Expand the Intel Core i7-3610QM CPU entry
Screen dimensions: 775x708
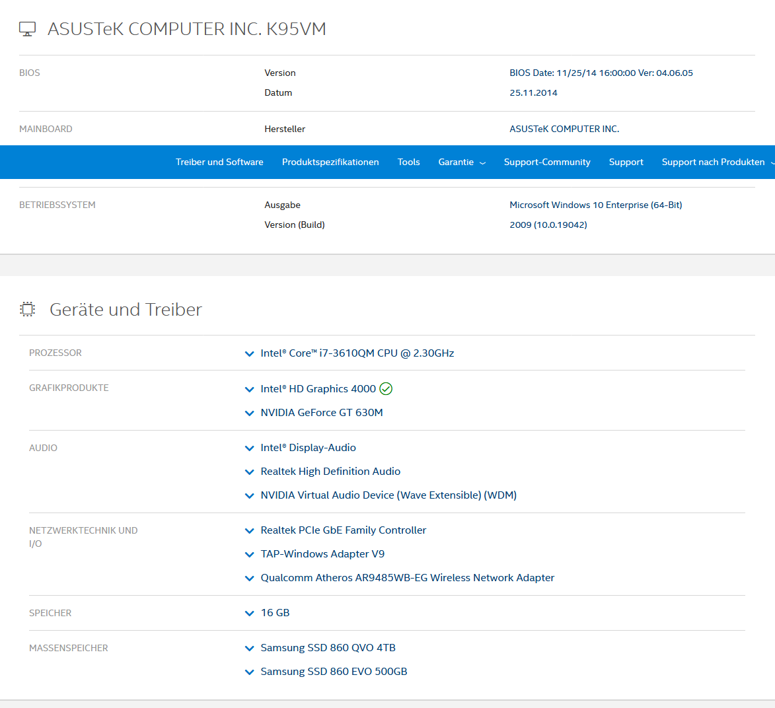click(250, 354)
